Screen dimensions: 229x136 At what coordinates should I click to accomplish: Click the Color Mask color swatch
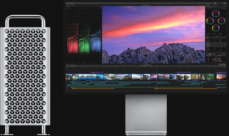coord(219,55)
